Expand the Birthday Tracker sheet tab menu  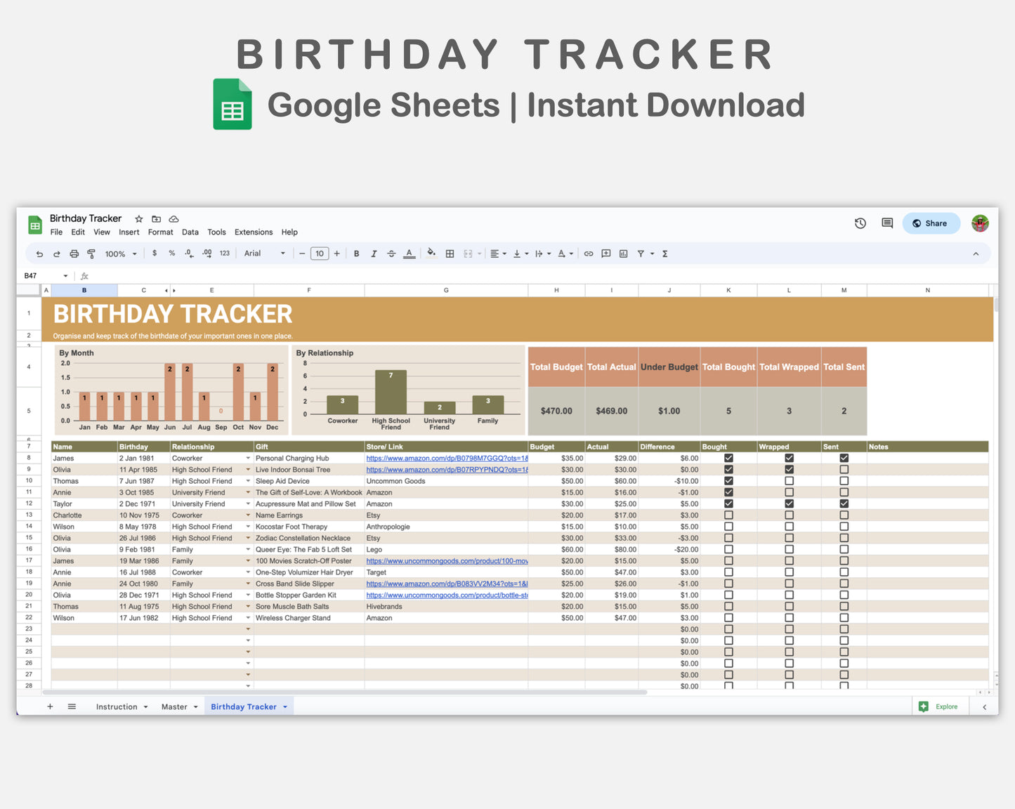coord(284,706)
